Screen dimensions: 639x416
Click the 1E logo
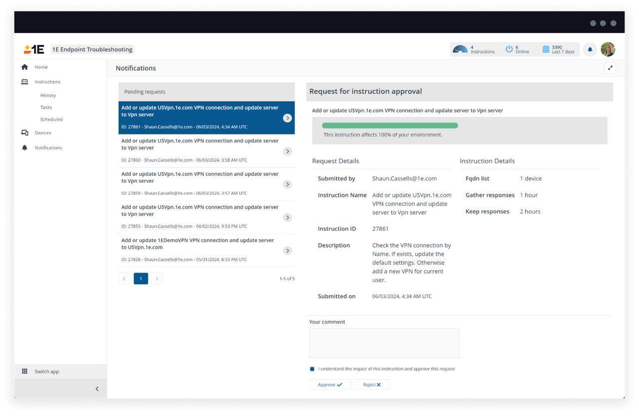click(34, 49)
